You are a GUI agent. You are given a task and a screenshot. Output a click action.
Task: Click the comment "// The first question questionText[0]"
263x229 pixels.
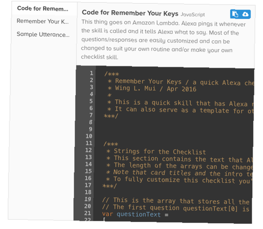[x=176, y=208]
